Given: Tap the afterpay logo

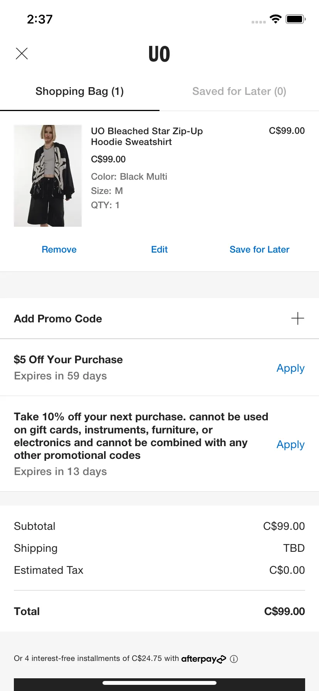Looking at the screenshot, I should (x=204, y=659).
